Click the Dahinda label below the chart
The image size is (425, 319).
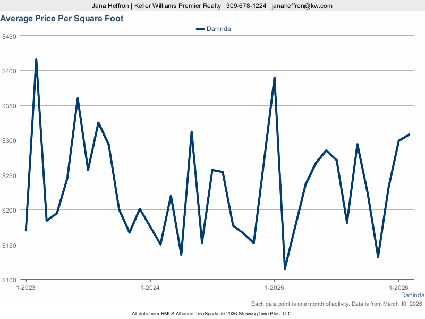tap(412, 295)
